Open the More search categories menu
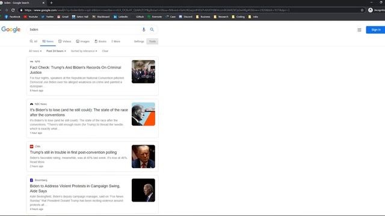Image resolution: width=385 pixels, height=216 pixels. 116,41
